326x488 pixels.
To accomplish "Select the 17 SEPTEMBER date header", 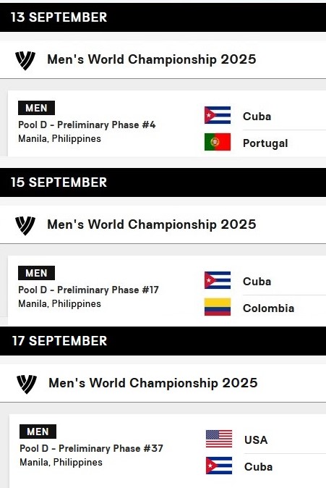I will [x=163, y=341].
